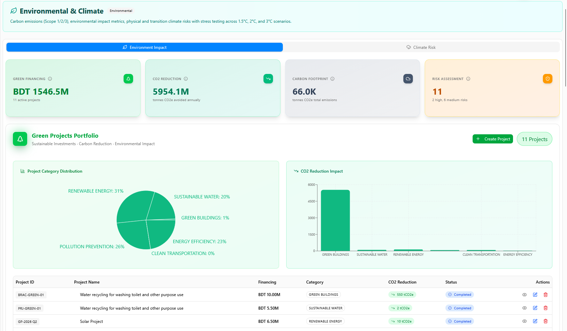
Task: Click the info icon beside CO2 Reduction
Action: tap(186, 79)
